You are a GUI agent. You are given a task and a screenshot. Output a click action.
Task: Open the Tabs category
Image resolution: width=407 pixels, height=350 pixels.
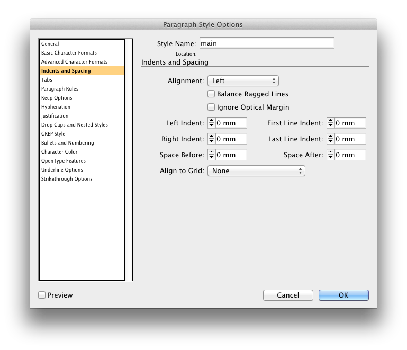(x=82, y=80)
